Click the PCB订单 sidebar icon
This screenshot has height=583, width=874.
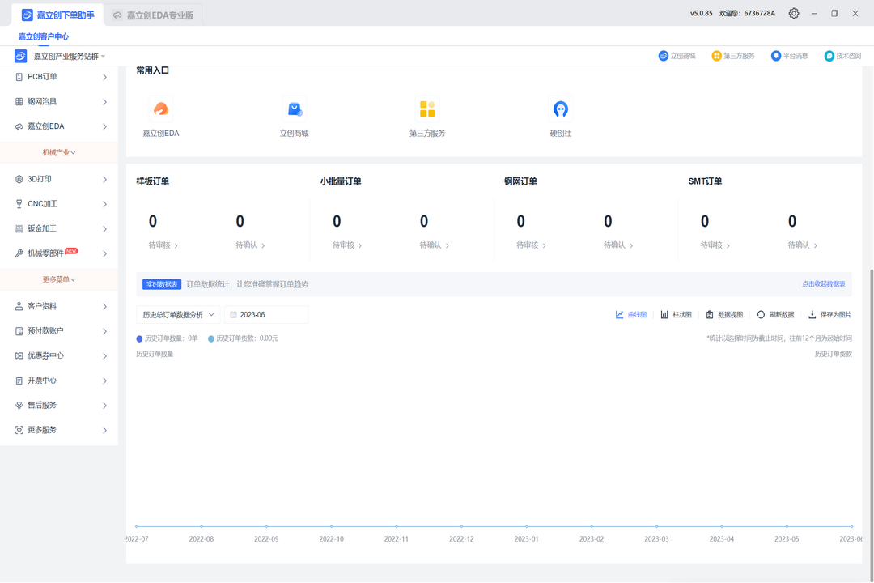coord(19,77)
